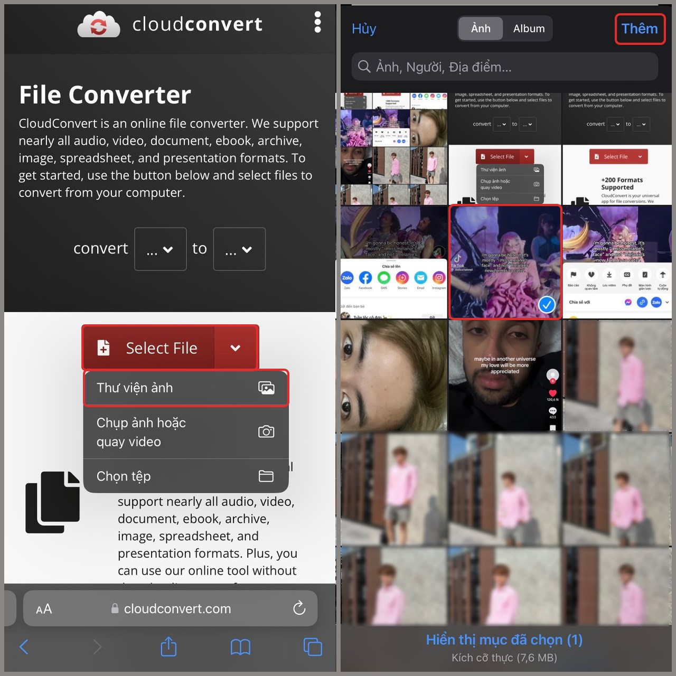Choose Chụp ảnh hoặc quay video option
676x676 pixels.
186,432
